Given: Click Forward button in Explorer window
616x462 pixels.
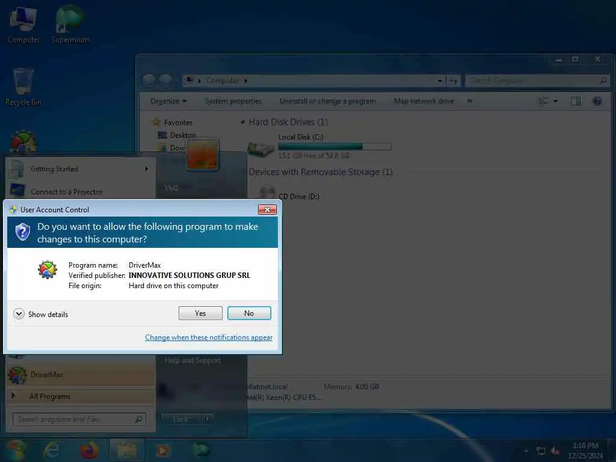Looking at the screenshot, I should pos(165,81).
